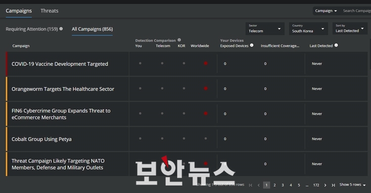Viewport: 371px width, 193px height.
Task: Click KOR detection dot for FIN6 campaign
Action: 184,114
